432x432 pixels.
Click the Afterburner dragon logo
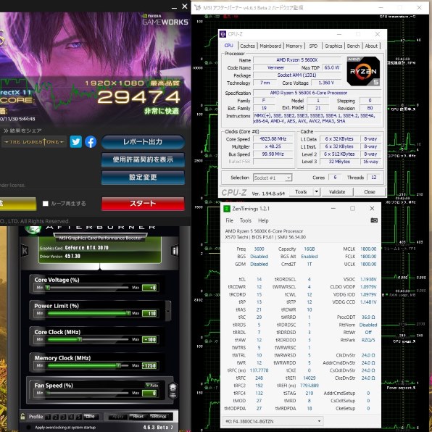point(33,230)
